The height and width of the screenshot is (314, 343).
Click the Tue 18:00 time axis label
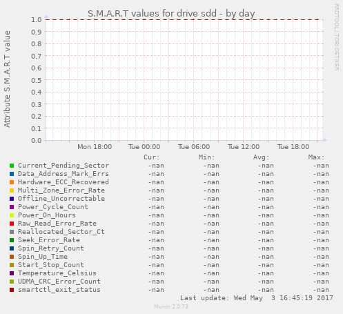pyautogui.click(x=293, y=147)
